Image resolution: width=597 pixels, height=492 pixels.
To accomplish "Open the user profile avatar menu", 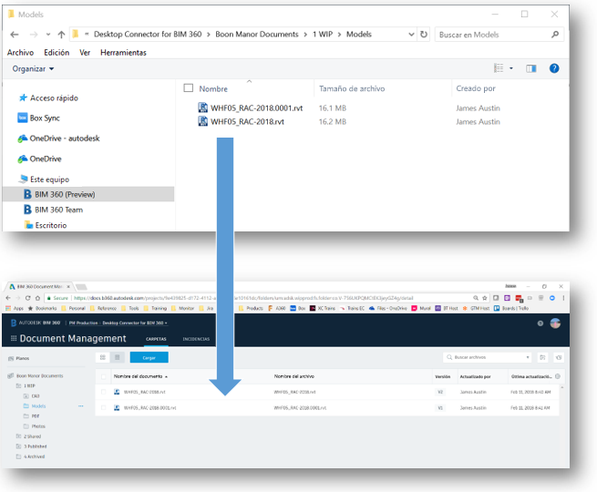I will (555, 323).
